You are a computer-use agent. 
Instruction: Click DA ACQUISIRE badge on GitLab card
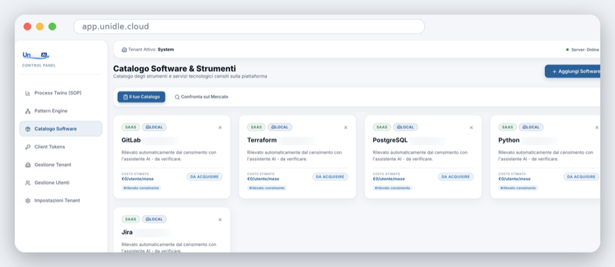204,177
